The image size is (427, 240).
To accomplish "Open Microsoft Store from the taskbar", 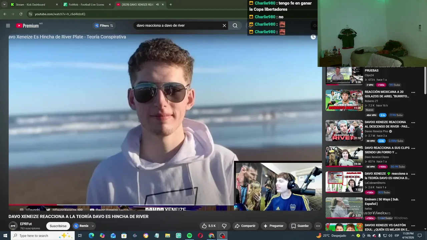I will click(x=124, y=236).
